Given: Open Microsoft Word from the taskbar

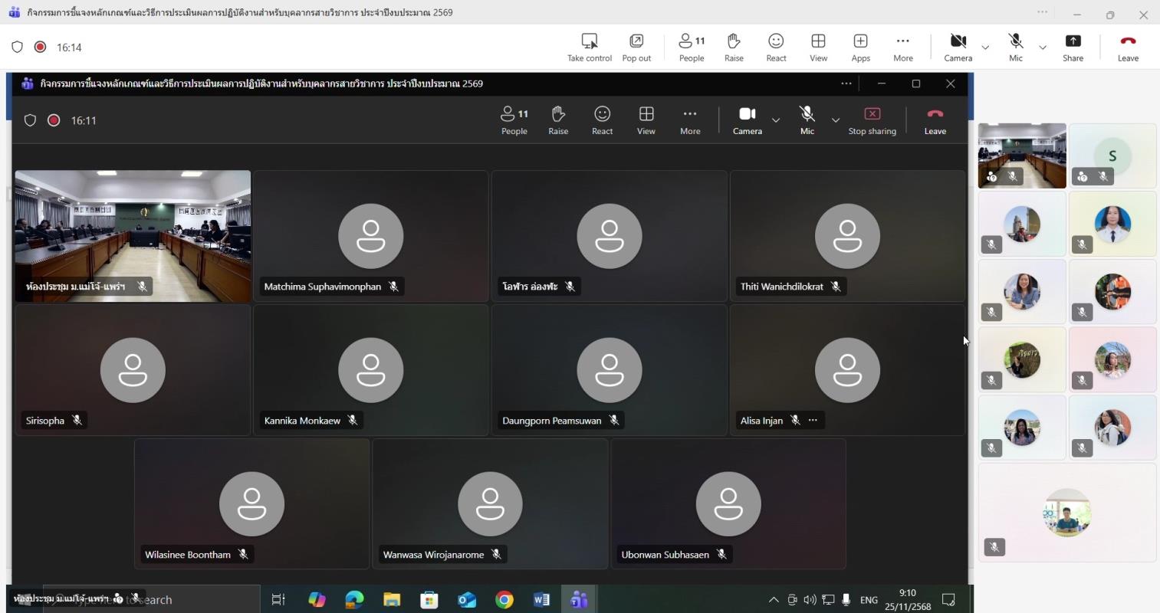Looking at the screenshot, I should 541,599.
